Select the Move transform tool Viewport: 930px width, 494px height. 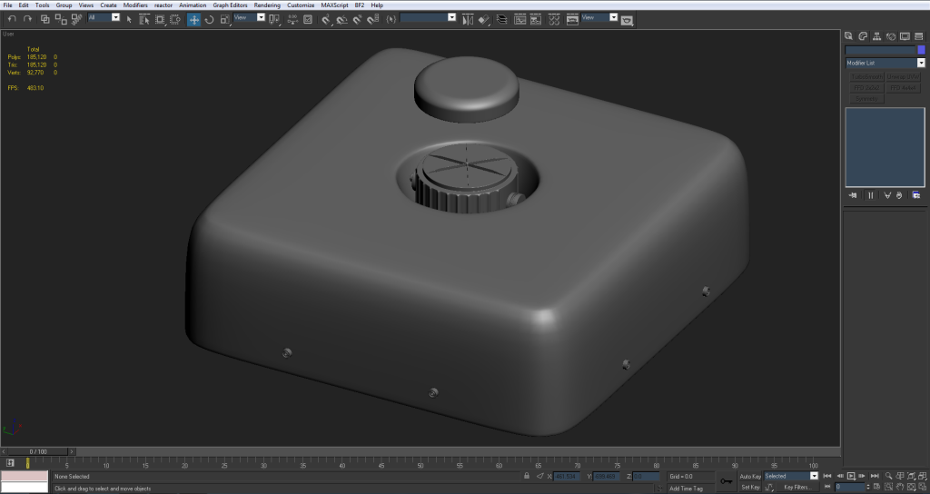(x=194, y=19)
